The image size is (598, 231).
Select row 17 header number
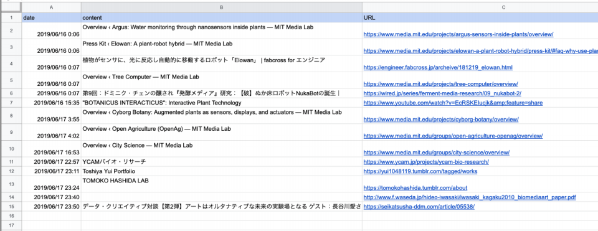[11, 225]
